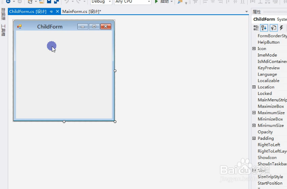Screen dimensions: 287x189
Task: Expand the Icon property
Action: tap(254, 49)
